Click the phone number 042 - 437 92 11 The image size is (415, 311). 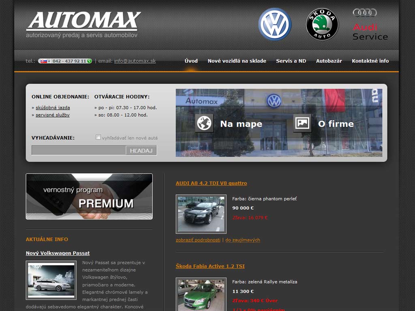[x=69, y=61]
